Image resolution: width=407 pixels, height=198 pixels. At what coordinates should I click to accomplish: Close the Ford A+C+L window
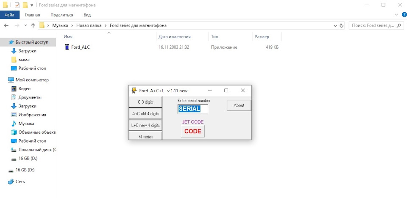pos(243,91)
